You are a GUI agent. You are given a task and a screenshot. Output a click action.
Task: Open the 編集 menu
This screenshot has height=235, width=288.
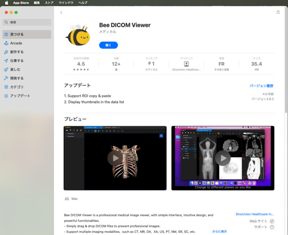coord(37,3)
